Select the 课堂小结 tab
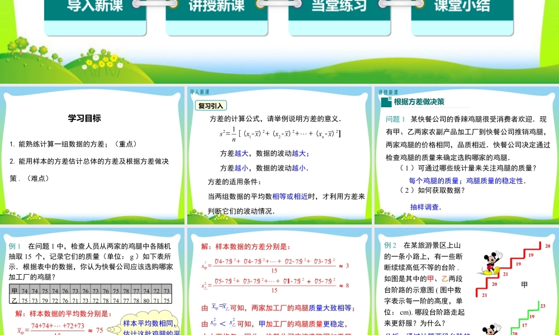Screen dimensions: 559x335 [462, 7]
